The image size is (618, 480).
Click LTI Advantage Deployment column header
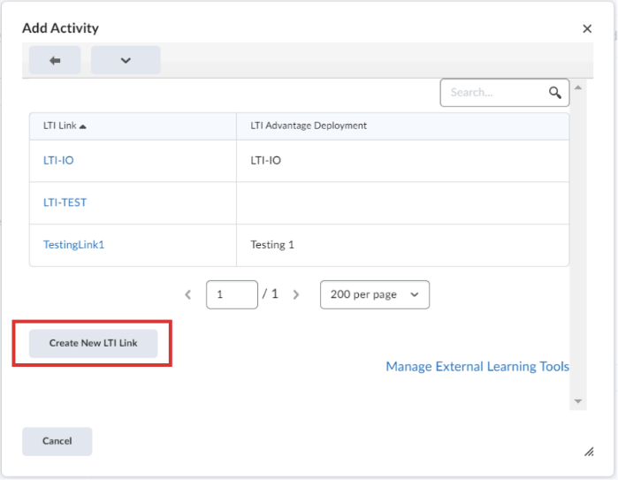pos(309,126)
